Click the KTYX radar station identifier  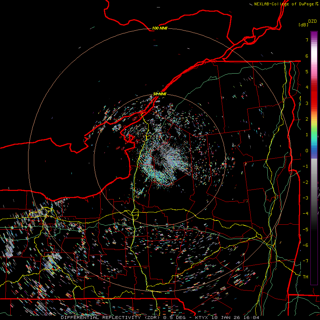click(202, 318)
